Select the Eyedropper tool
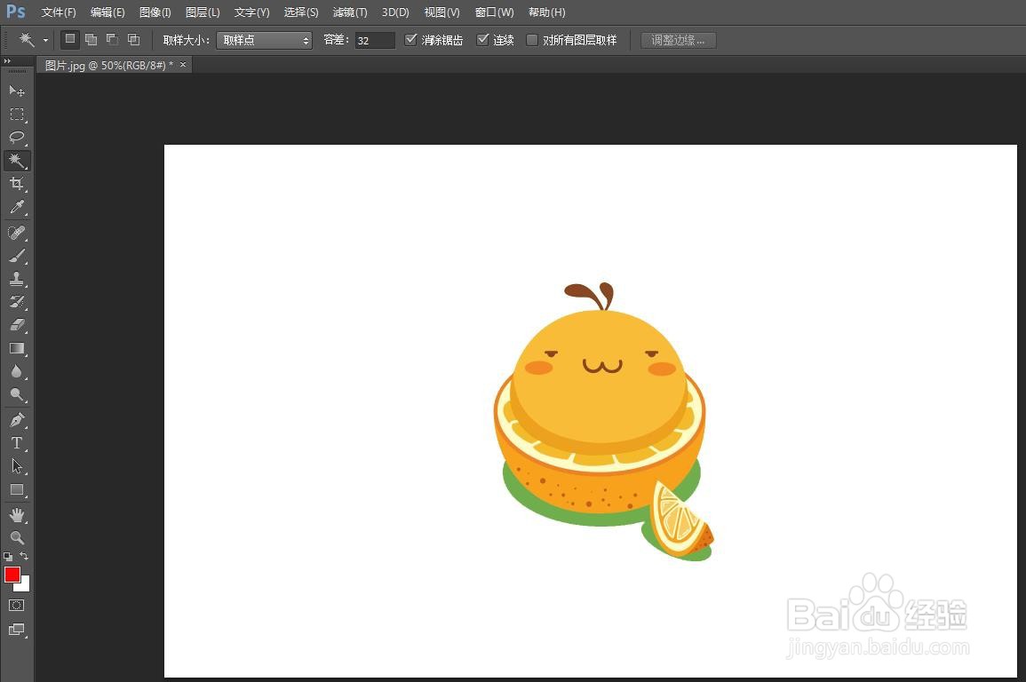Image resolution: width=1026 pixels, height=682 pixels. coord(17,207)
